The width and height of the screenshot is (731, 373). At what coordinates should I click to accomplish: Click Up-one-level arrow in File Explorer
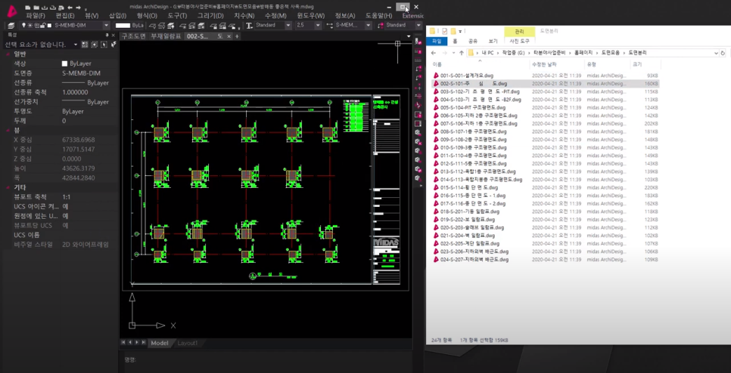click(462, 53)
